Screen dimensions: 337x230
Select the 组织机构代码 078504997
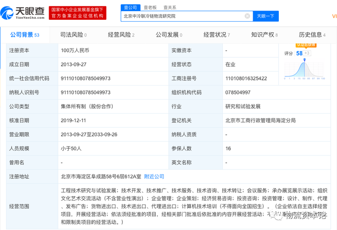pyautogui.click(x=238, y=92)
